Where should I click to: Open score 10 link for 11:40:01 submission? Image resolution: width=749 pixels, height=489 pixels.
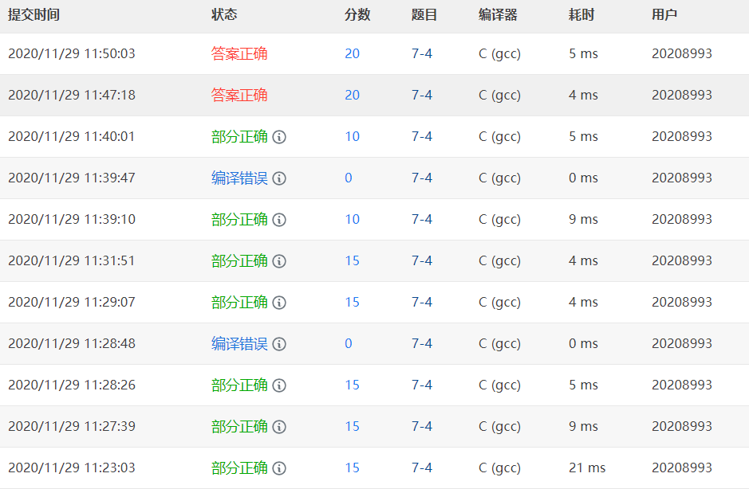tap(352, 136)
